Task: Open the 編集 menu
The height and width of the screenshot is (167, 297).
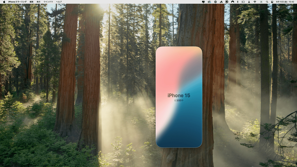Action: (32, 2)
